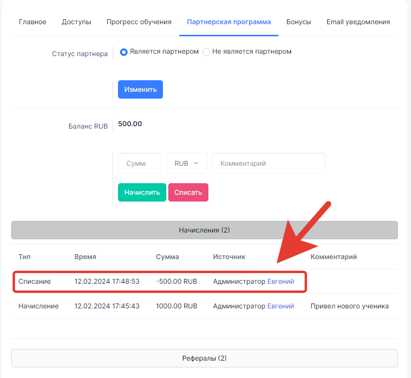
Task: Click the green Начислить button
Action: point(142,192)
